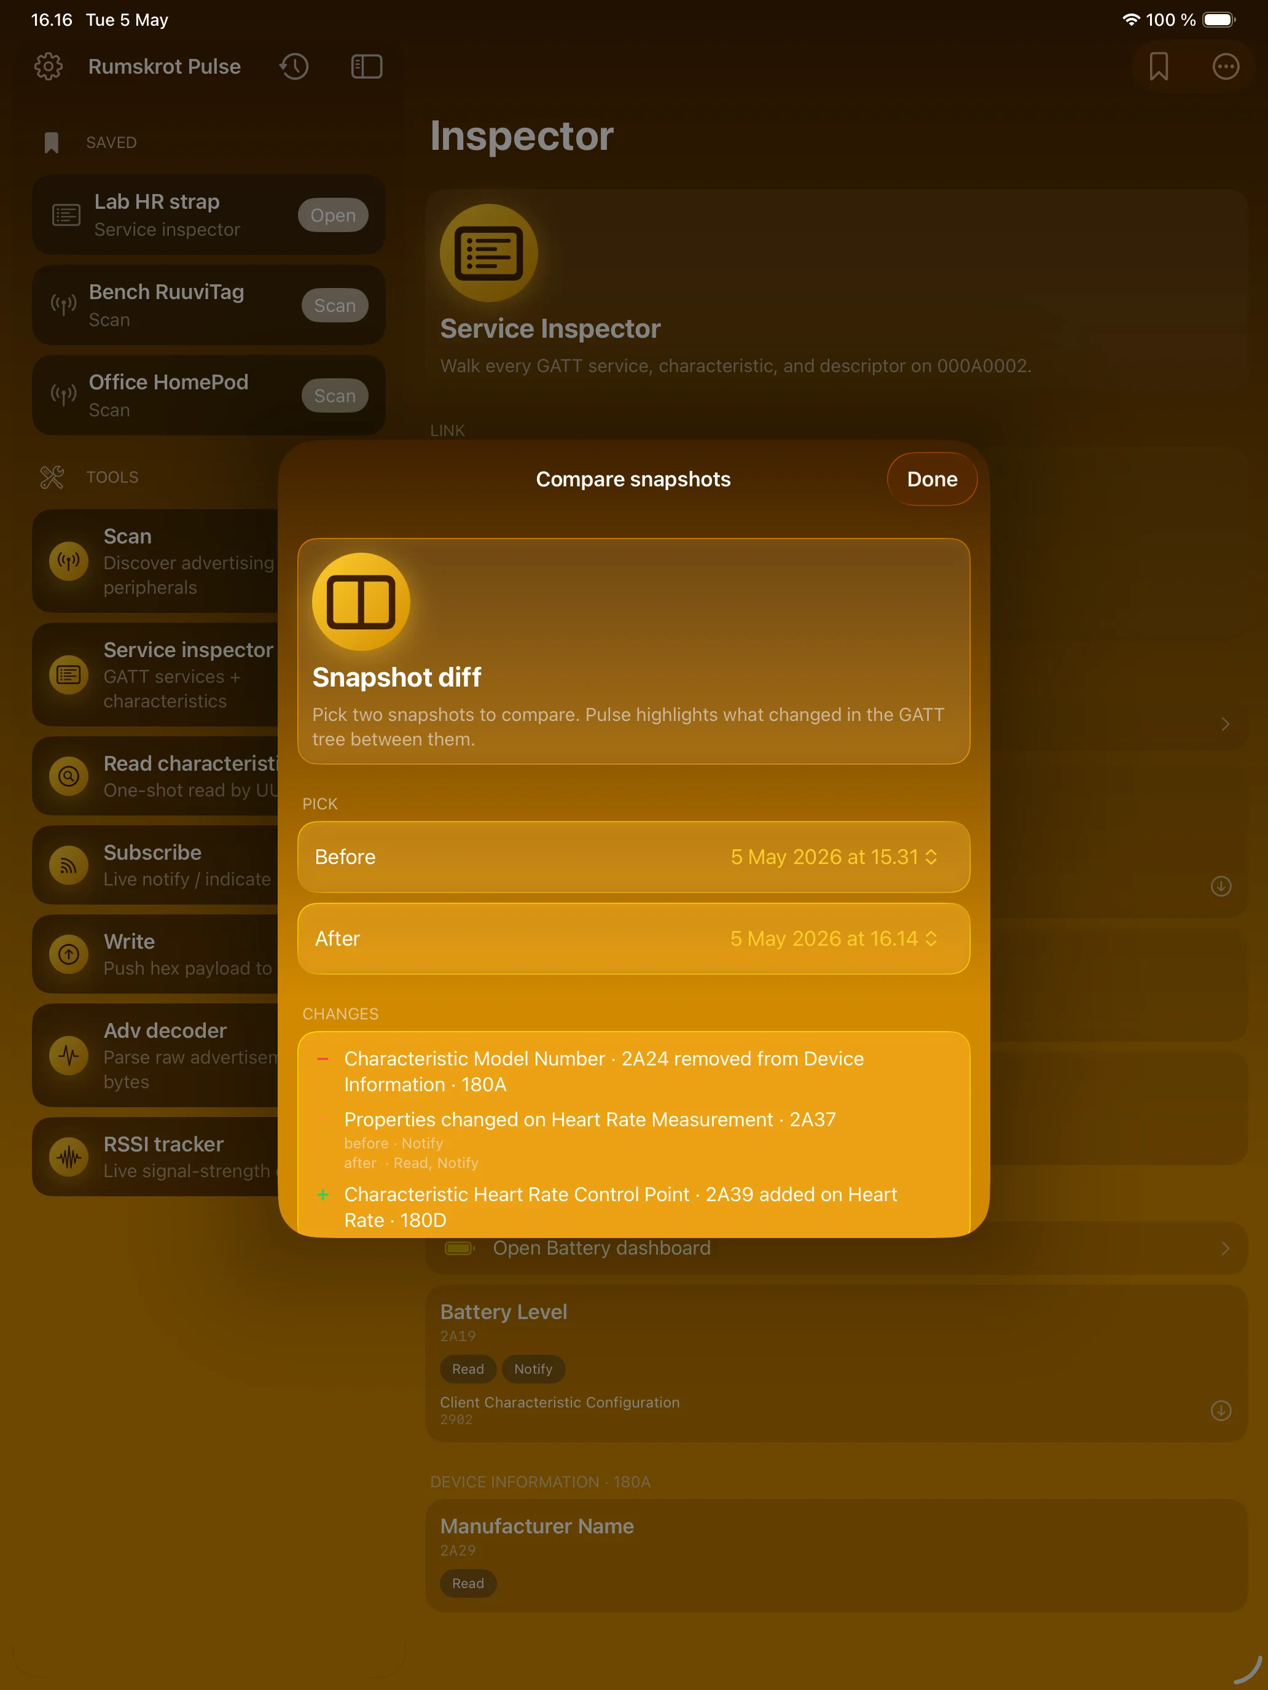
Task: Select Read characteristic in Tools list
Action: [156, 776]
